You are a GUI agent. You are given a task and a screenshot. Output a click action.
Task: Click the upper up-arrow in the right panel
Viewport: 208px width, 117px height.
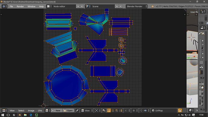point(203,54)
